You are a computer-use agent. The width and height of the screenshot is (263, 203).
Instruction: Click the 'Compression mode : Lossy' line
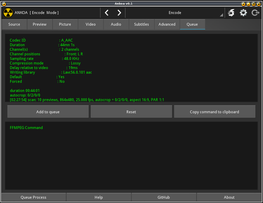(45, 63)
